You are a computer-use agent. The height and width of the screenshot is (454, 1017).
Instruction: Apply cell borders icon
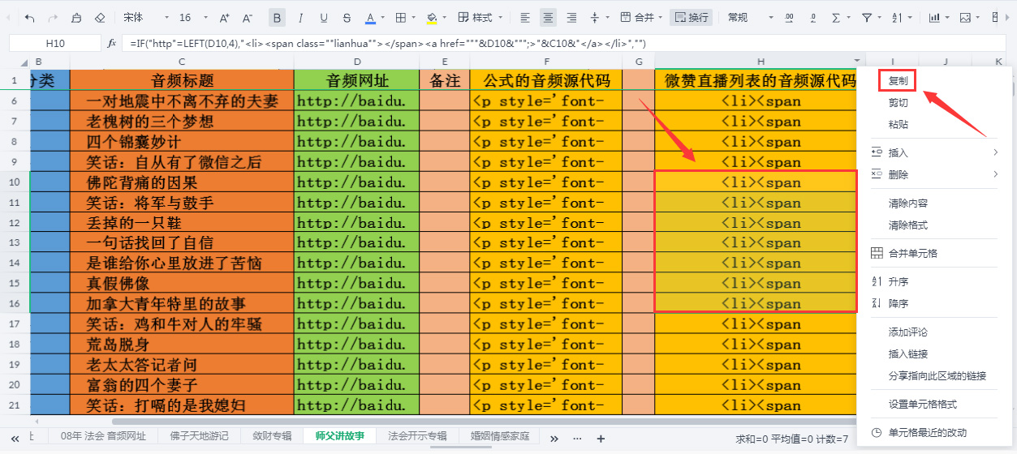pos(401,17)
